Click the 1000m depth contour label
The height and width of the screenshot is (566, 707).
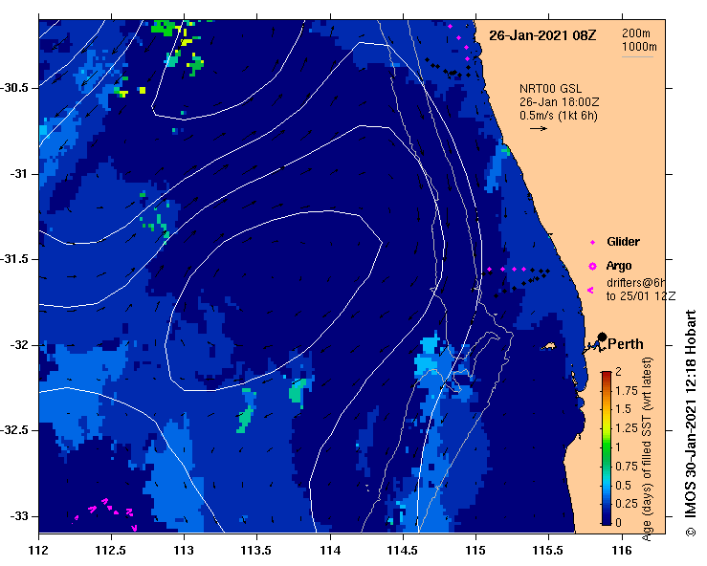pos(639,47)
